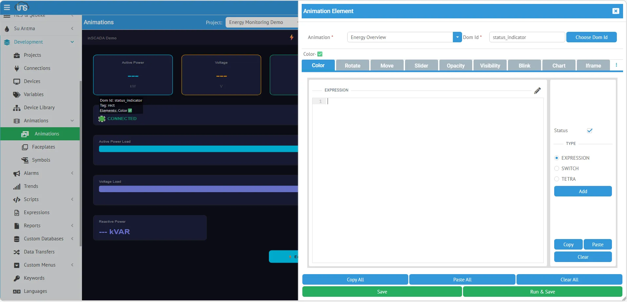Image resolution: width=627 pixels, height=302 pixels.
Task: Switch to the Opacity tab
Action: coord(455,66)
